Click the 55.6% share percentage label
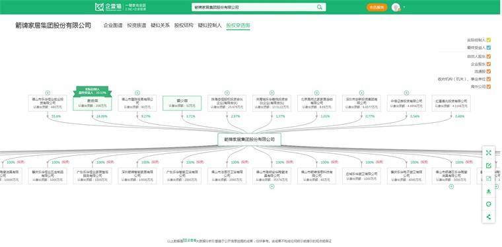 coord(56,116)
